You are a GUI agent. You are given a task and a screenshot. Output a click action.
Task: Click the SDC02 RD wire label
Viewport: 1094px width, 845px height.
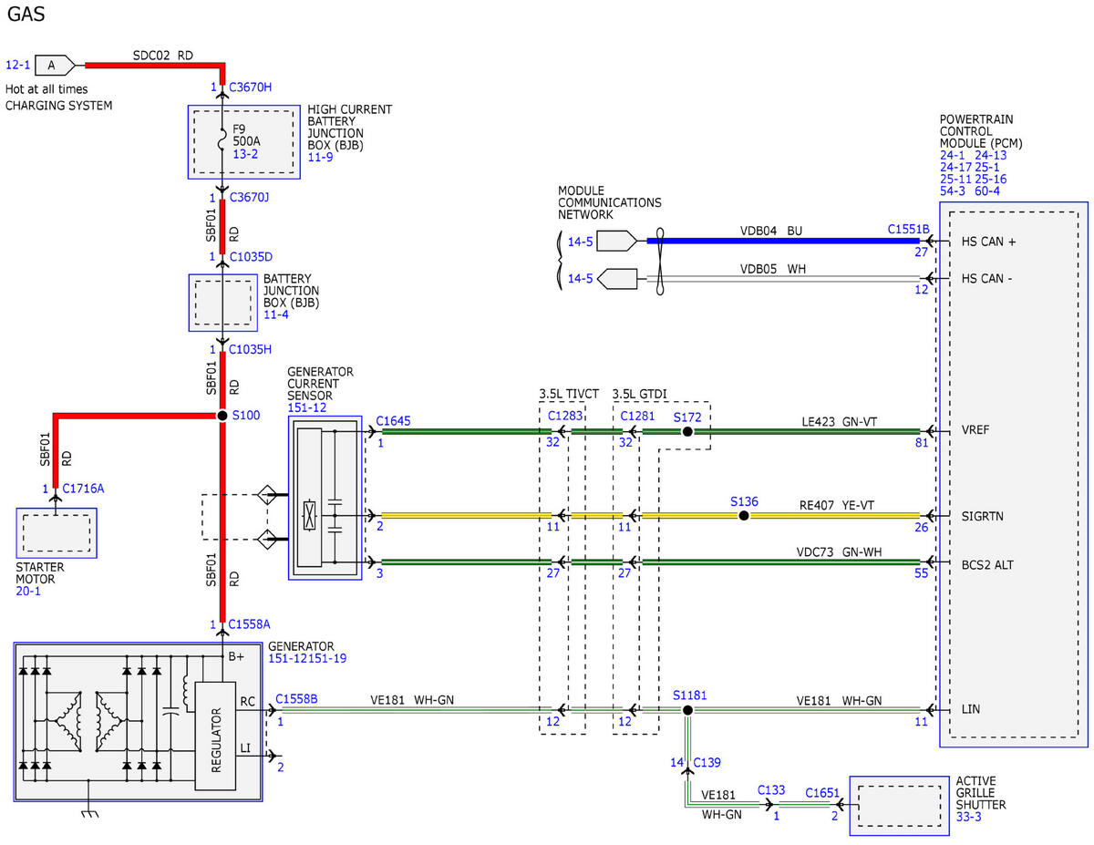pos(163,55)
